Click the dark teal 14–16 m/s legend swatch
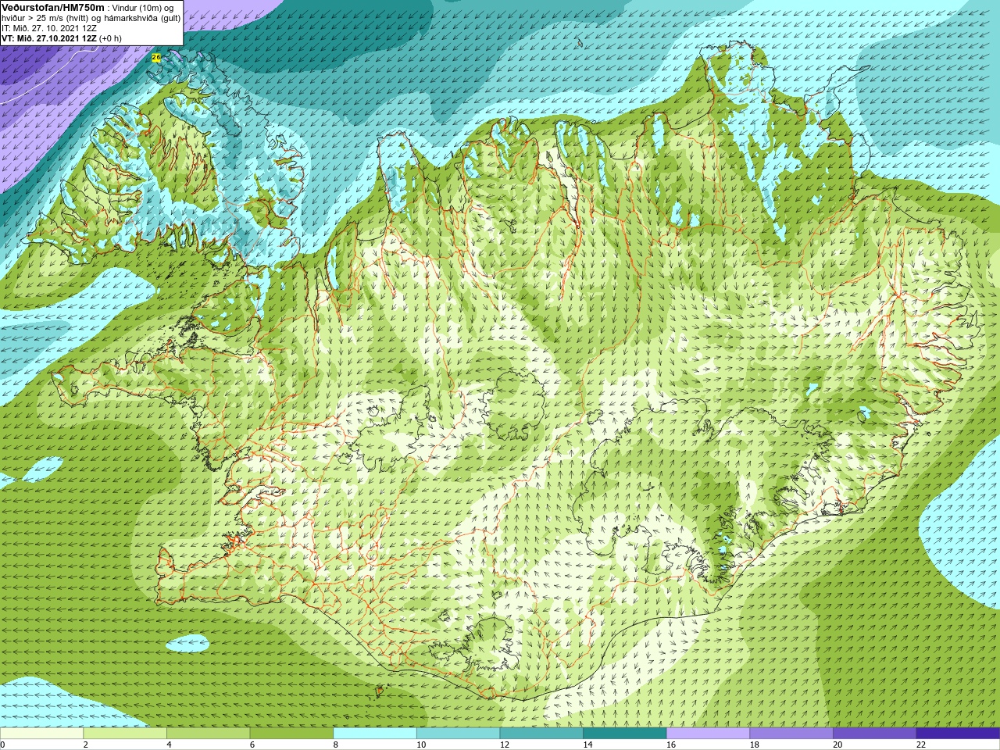1000x750 pixels. point(625,734)
